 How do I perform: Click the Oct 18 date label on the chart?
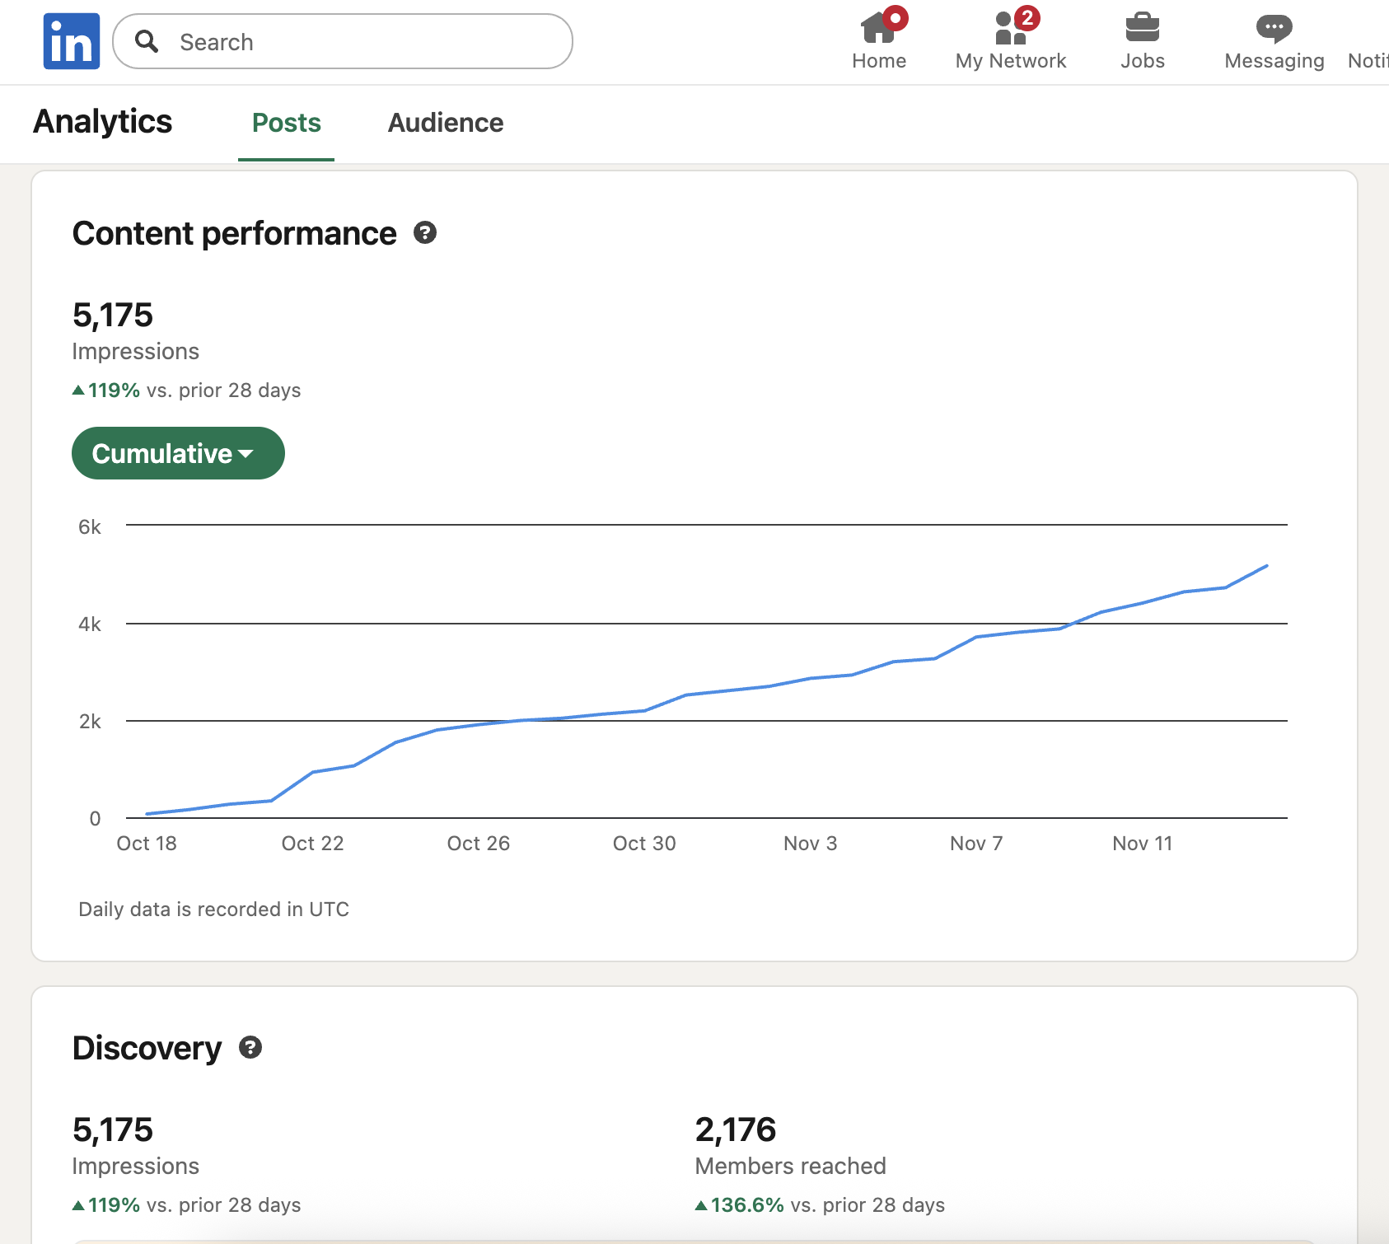tap(147, 843)
